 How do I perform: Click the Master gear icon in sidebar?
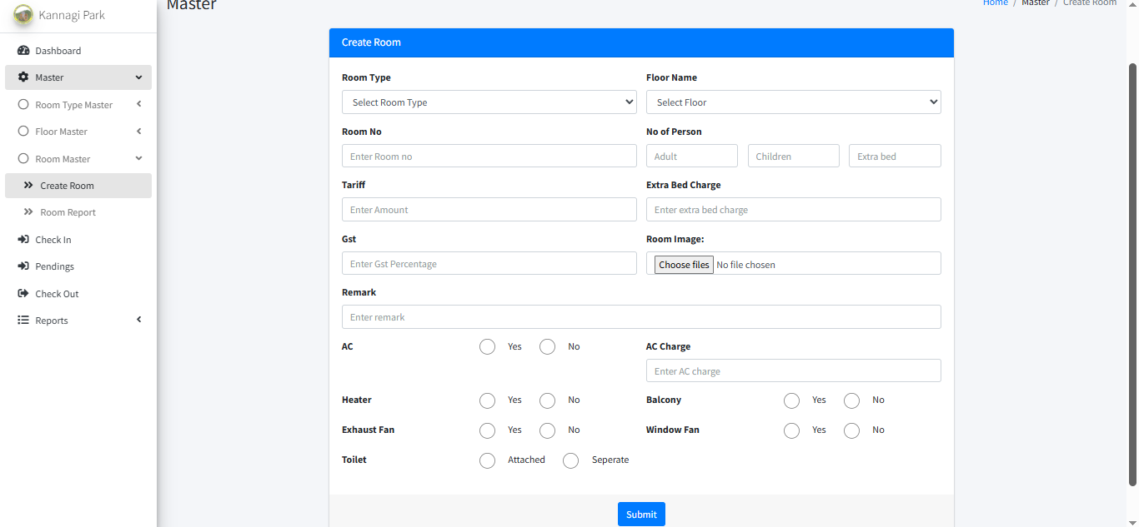[23, 77]
